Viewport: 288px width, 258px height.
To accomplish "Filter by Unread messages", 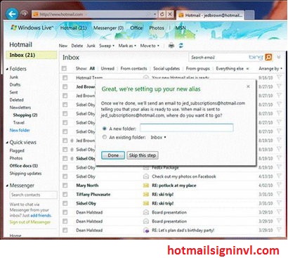I will click(107, 68).
